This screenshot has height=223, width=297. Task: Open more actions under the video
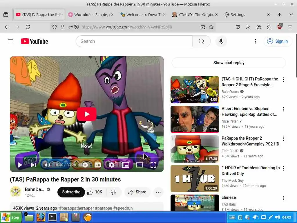pos(158,192)
